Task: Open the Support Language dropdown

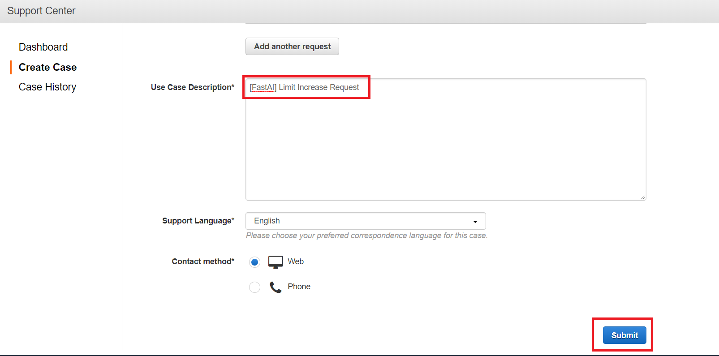Action: [x=365, y=221]
